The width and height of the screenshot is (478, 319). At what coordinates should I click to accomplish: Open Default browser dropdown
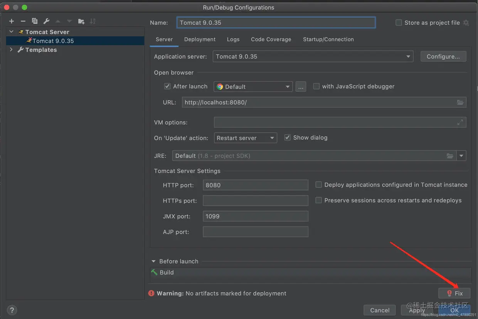253,86
